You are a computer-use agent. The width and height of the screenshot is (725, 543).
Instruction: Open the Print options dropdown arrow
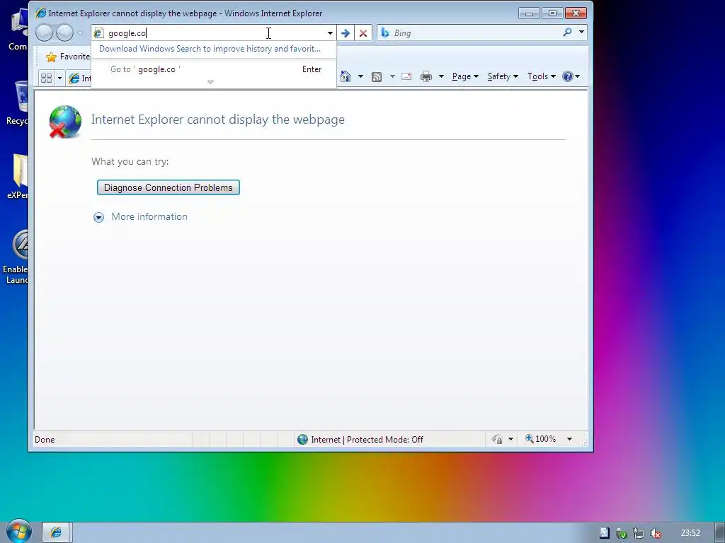[441, 76]
